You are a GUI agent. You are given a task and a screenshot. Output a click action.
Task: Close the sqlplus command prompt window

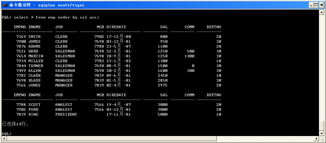click(322, 5)
